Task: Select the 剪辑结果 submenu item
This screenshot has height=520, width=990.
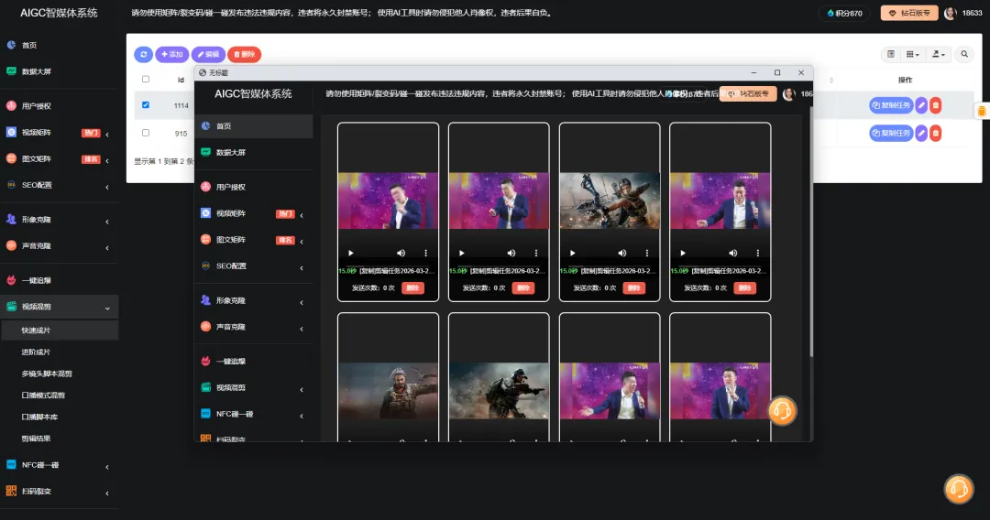Action: click(x=60, y=439)
